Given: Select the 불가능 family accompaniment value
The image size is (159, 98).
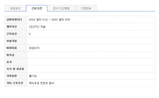Looking at the screenshot, I should click(x=33, y=76).
